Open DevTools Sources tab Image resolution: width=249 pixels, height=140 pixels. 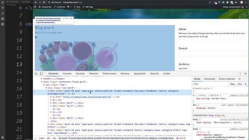(x=80, y=73)
